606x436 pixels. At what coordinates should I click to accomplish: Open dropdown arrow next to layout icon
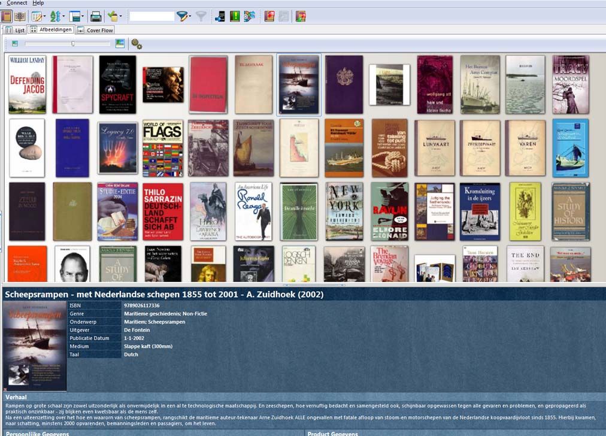(82, 17)
